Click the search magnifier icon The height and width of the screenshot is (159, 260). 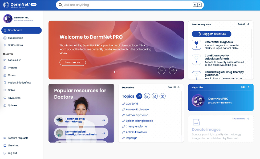[60, 5]
